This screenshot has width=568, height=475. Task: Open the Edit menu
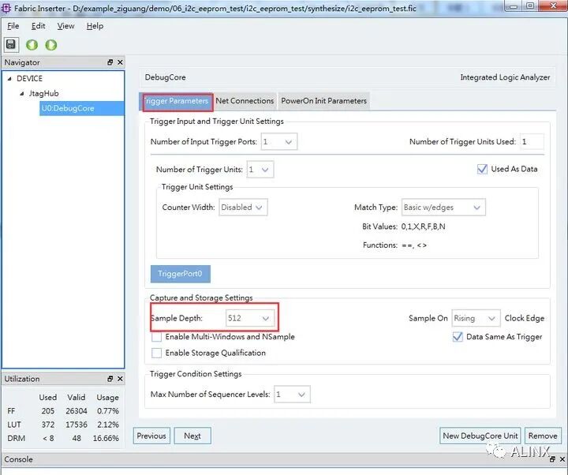click(39, 26)
